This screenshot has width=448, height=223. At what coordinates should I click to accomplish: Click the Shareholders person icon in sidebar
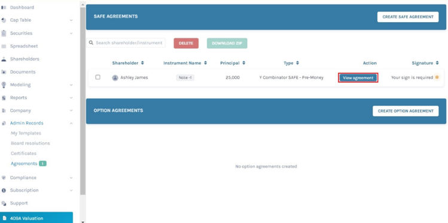[x=4, y=59]
